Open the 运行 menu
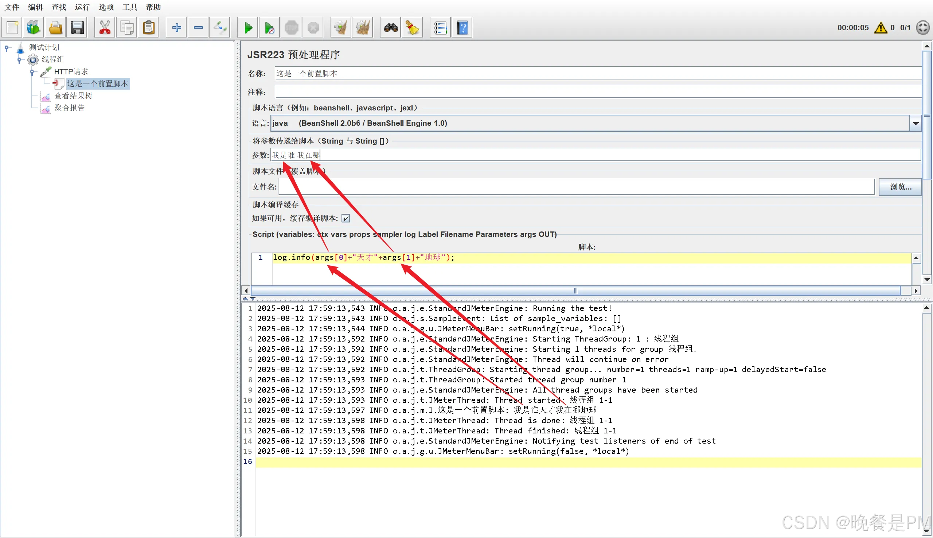The width and height of the screenshot is (933, 538). (82, 7)
